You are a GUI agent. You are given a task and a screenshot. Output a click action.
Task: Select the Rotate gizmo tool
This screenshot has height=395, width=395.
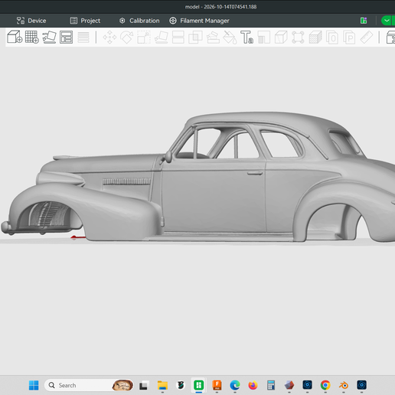tap(127, 38)
